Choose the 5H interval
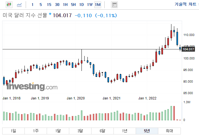Viewport: 199px width, 136px height. click(x=73, y=5)
